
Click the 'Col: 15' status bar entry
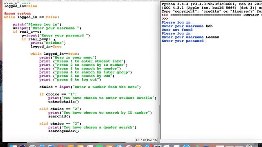pos(152,140)
